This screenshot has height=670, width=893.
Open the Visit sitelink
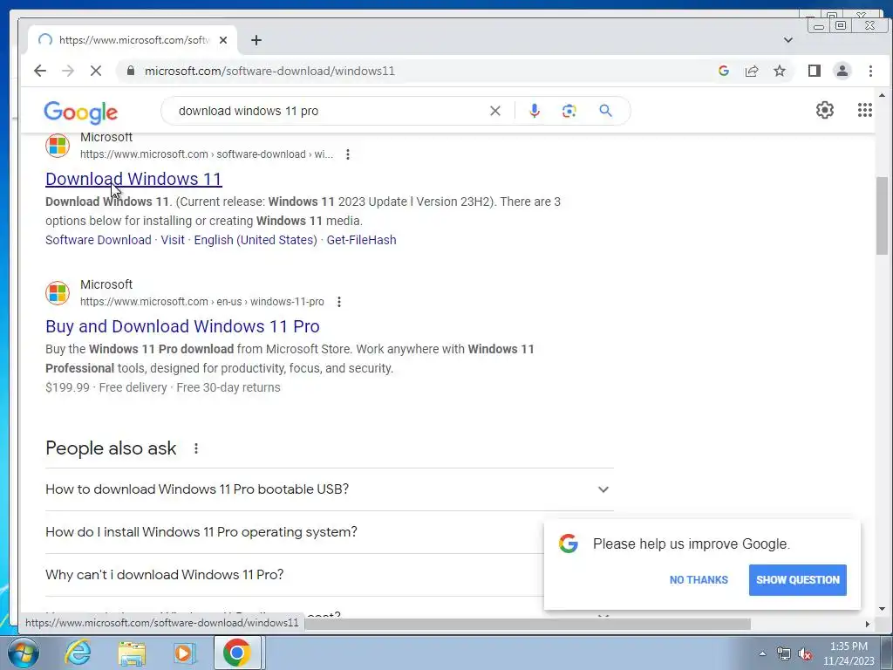(173, 240)
